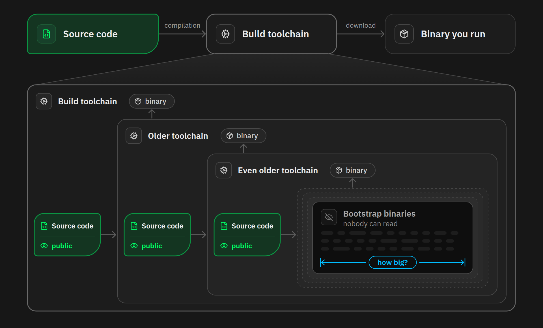Image resolution: width=543 pixels, height=328 pixels.
Task: Click the Source code title in the top green card
Action: (90, 34)
